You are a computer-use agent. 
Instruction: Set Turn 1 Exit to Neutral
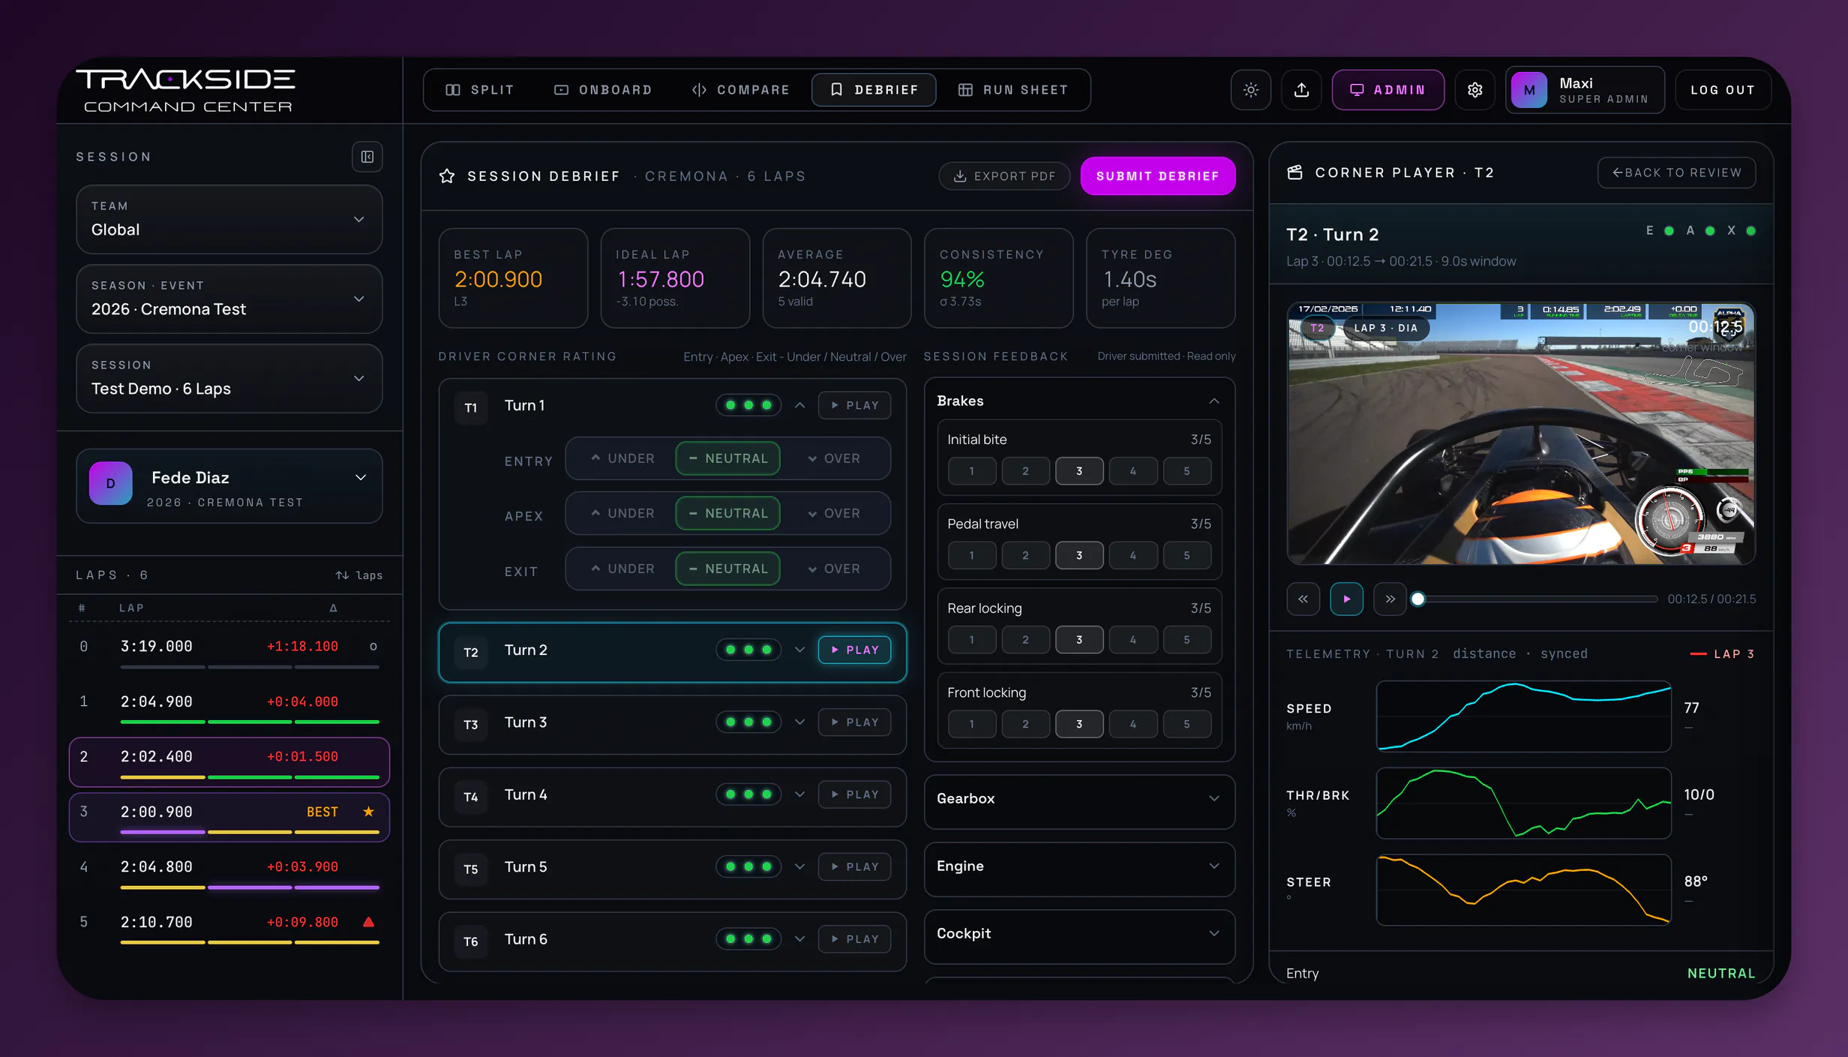(x=727, y=569)
